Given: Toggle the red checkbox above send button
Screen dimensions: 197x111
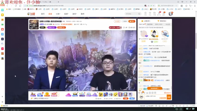Looking at the screenshot, I should click(165, 93).
